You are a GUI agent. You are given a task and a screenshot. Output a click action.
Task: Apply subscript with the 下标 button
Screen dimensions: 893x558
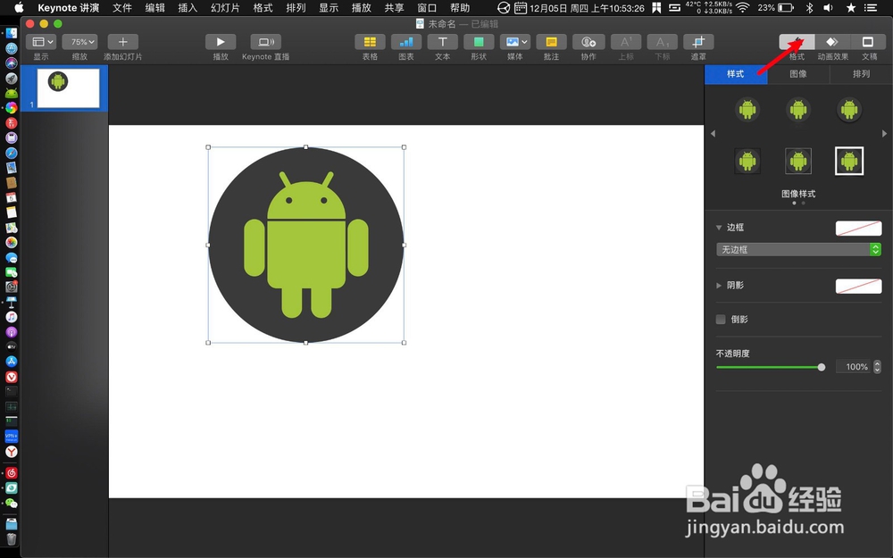coord(663,42)
